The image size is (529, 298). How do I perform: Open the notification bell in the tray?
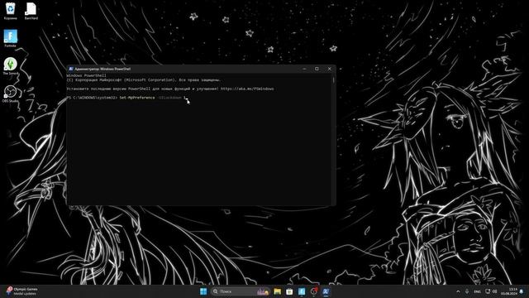[x=522, y=291]
